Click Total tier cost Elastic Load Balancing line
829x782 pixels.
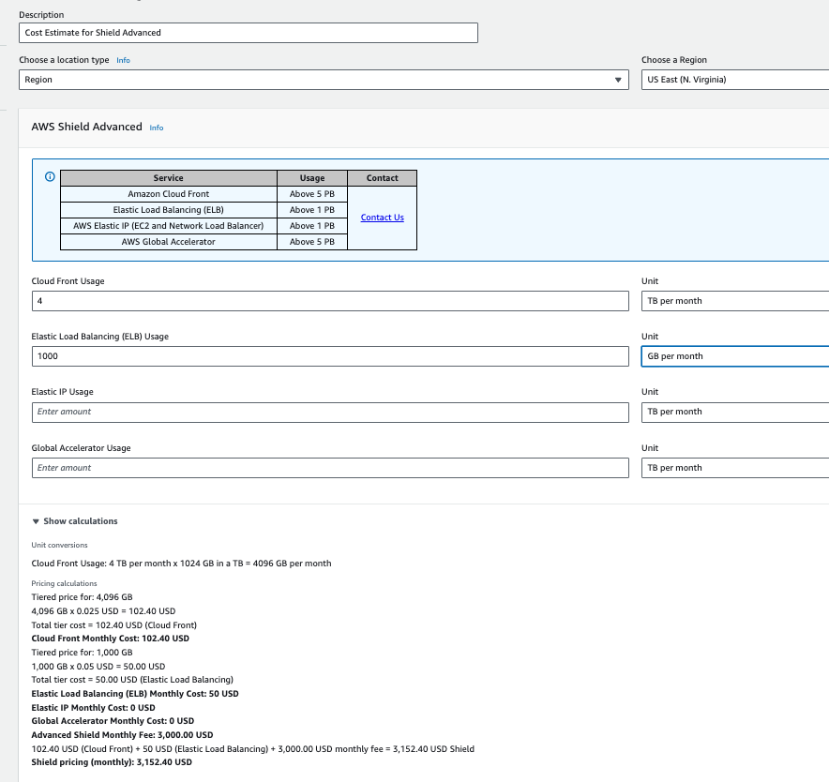point(132,680)
